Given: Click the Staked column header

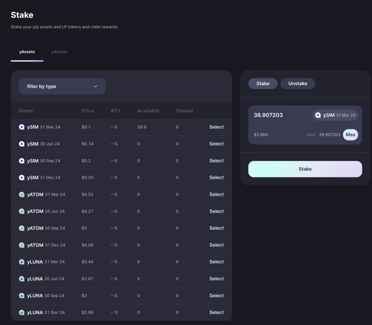Looking at the screenshot, I should [x=184, y=111].
